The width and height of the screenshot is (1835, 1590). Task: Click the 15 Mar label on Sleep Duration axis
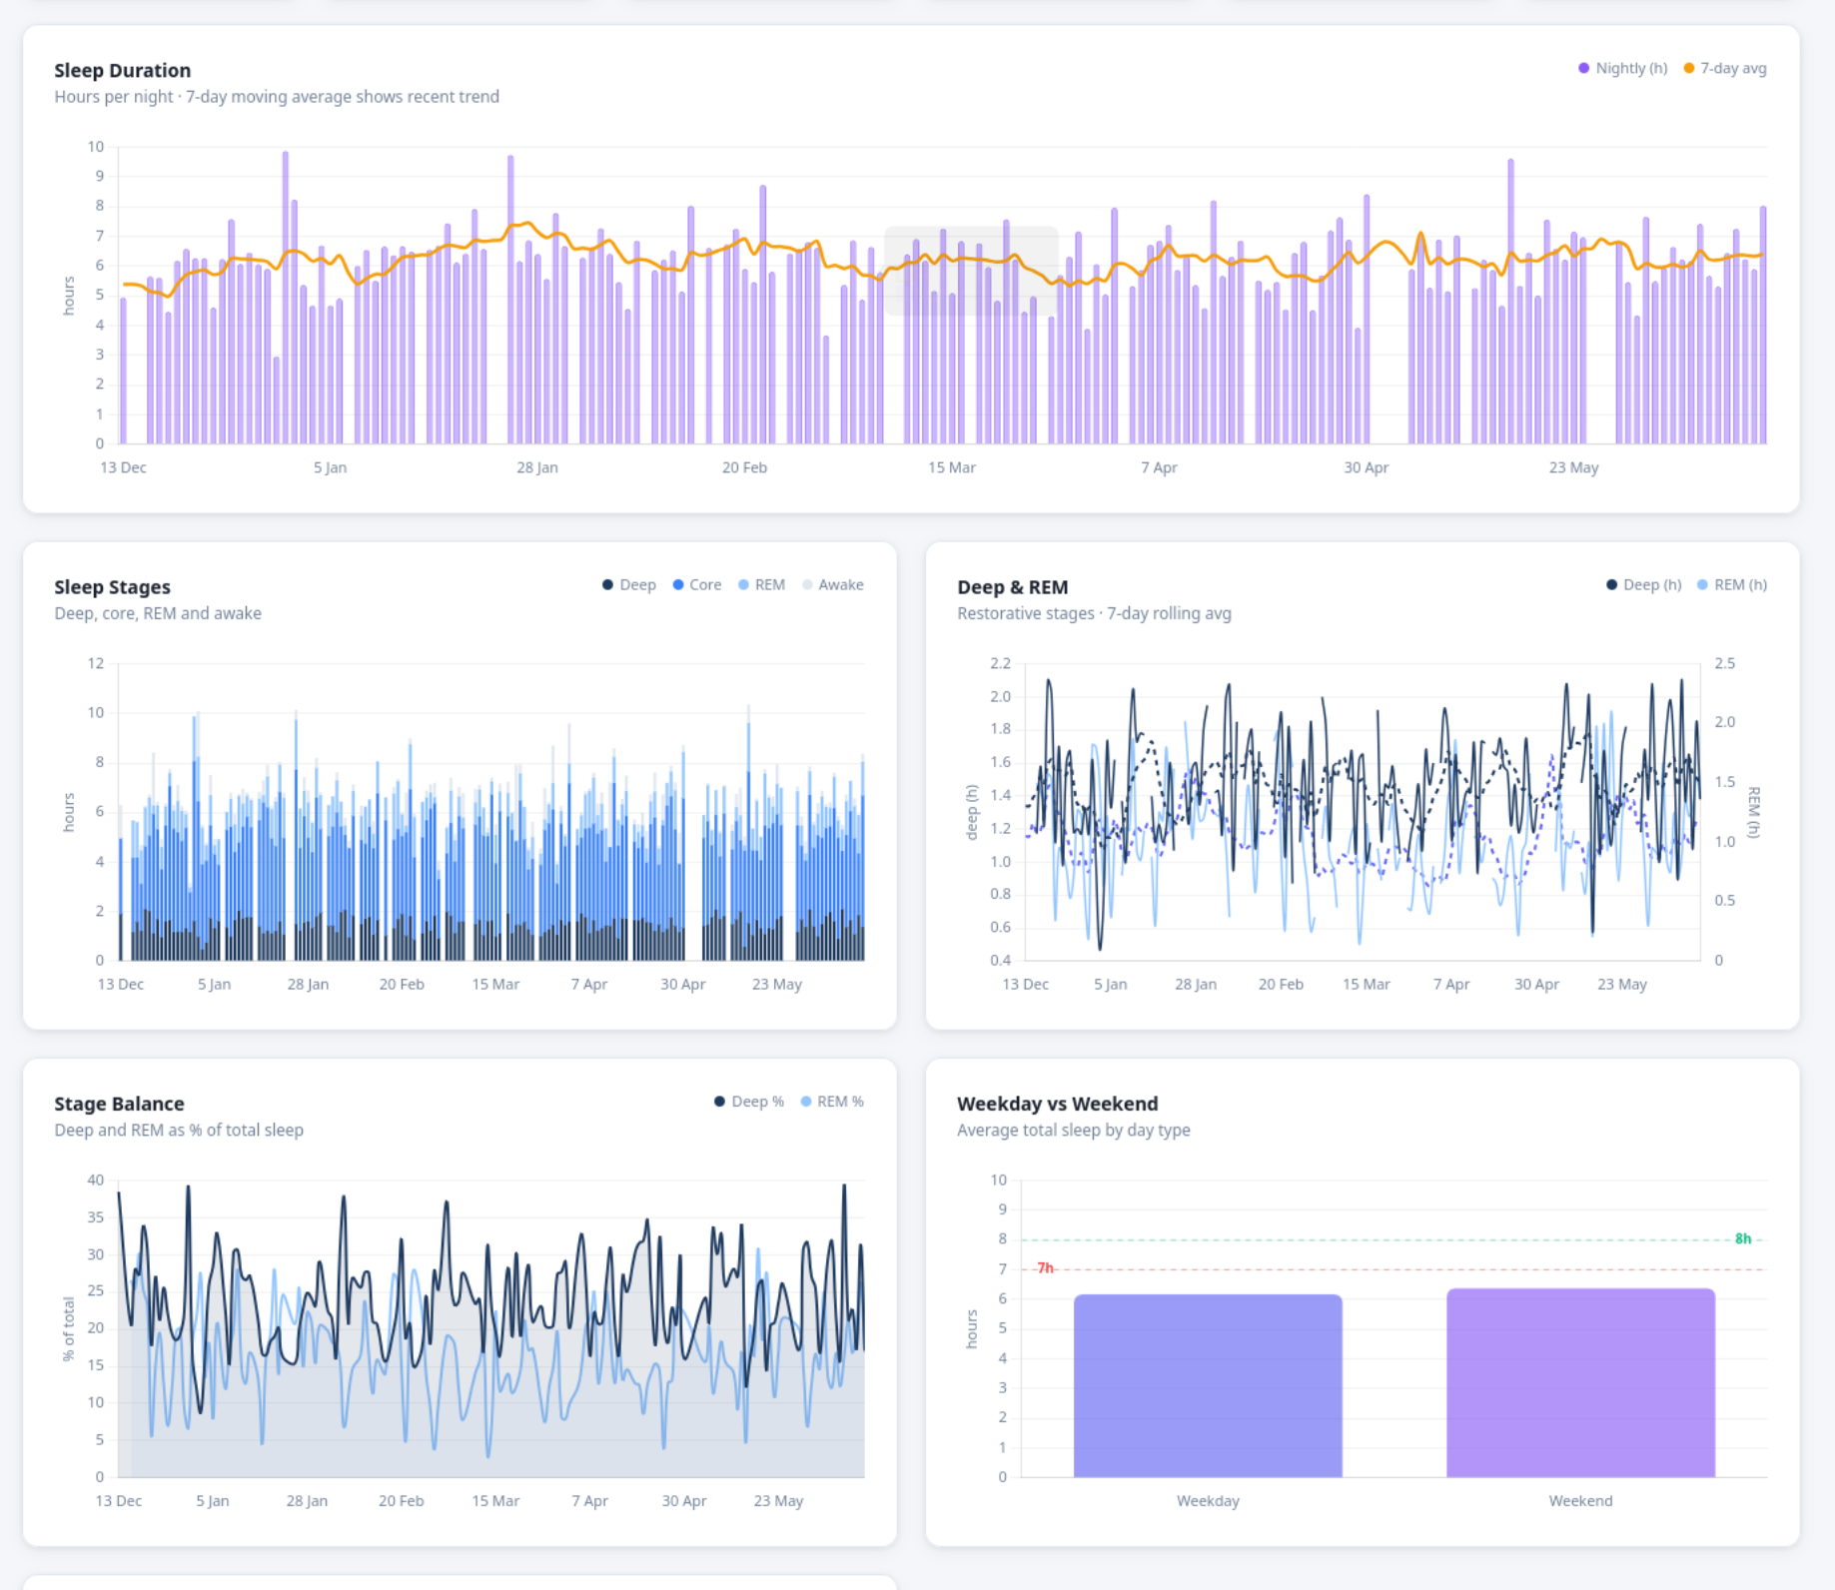[951, 467]
